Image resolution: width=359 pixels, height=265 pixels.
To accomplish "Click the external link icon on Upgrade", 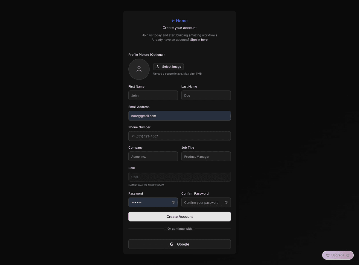I will coord(348,255).
